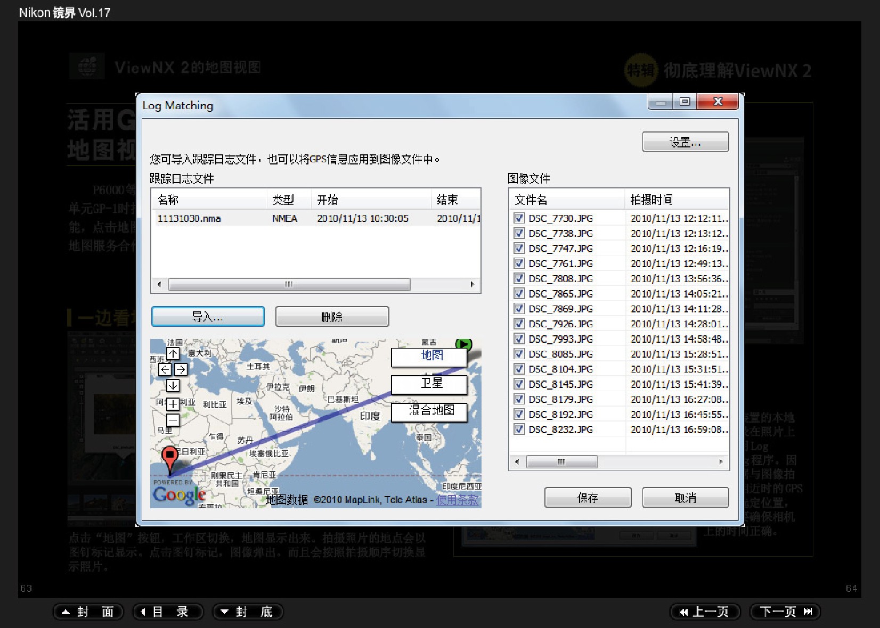Pan the map right with the arrow
The height and width of the screenshot is (628, 880).
(181, 369)
